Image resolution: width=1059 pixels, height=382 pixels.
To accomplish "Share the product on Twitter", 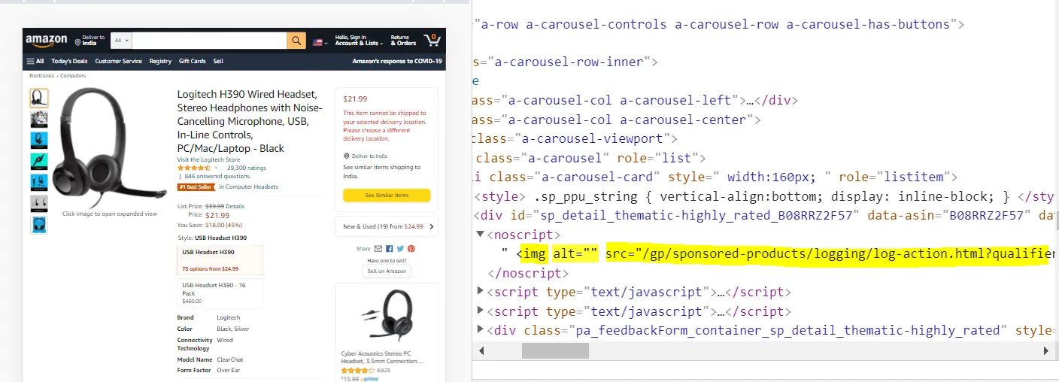I will click(400, 248).
